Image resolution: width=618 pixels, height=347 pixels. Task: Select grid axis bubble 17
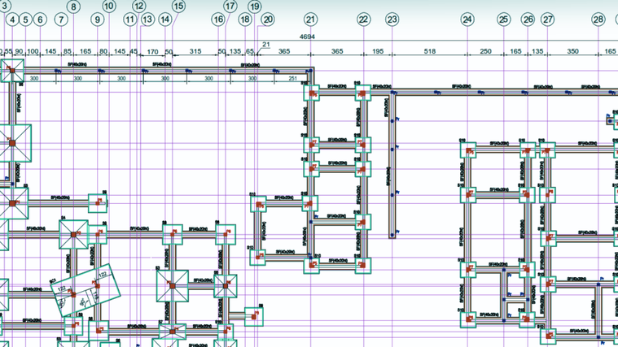(x=230, y=6)
